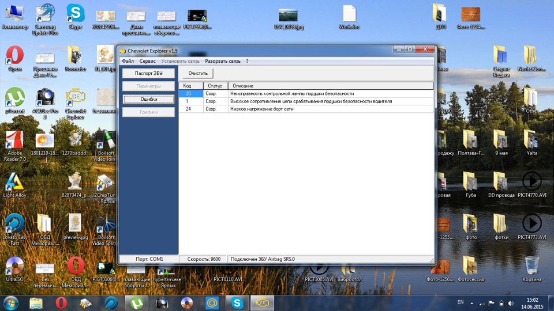The image size is (554, 311).
Task: Open the hypertrm.exe shortcut on desktop
Action: (167, 277)
